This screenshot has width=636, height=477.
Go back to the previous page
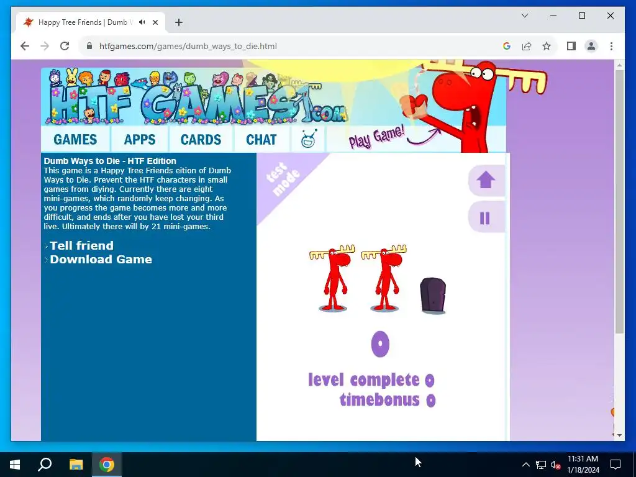click(25, 46)
